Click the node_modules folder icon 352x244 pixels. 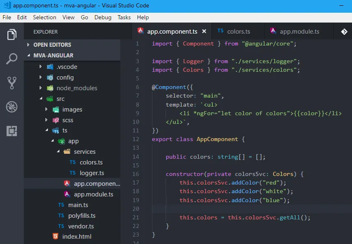pos(50,88)
